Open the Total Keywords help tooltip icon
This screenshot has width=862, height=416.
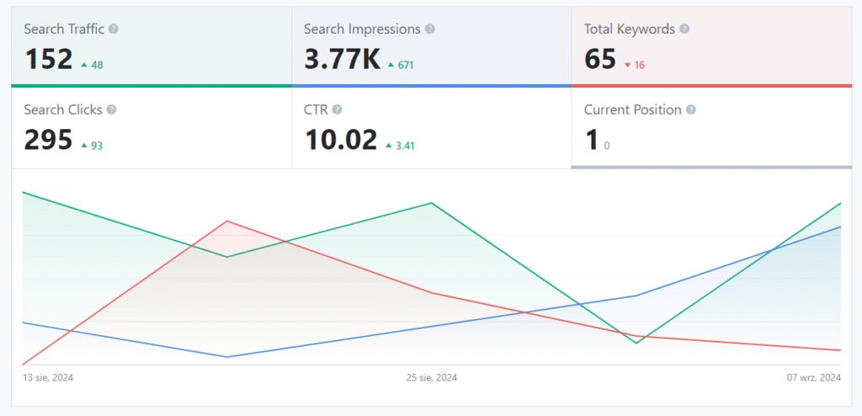click(x=684, y=29)
